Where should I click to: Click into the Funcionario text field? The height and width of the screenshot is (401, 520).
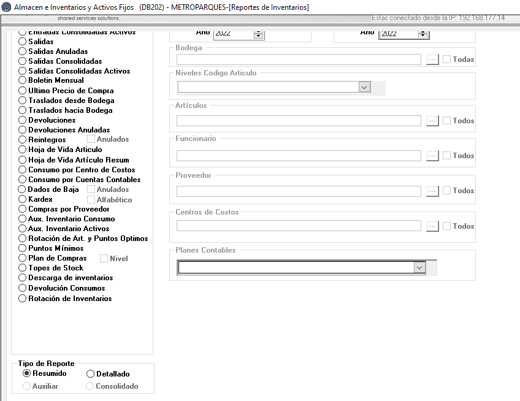[299, 156]
